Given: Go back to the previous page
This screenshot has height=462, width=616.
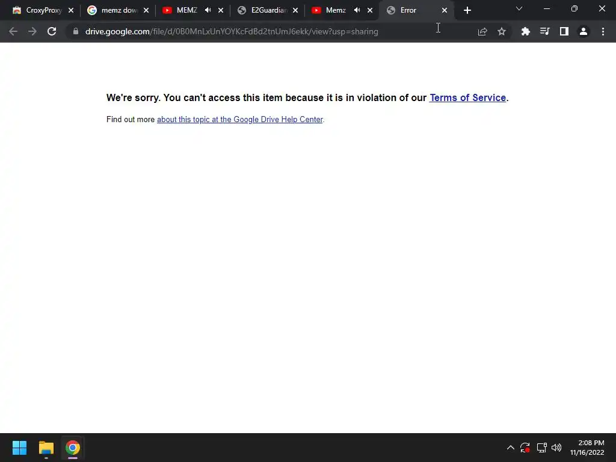Looking at the screenshot, I should click(13, 31).
